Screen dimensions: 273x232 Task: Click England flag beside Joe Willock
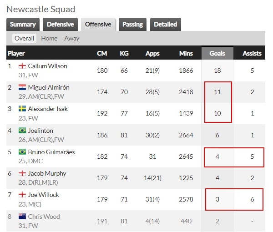(22, 195)
